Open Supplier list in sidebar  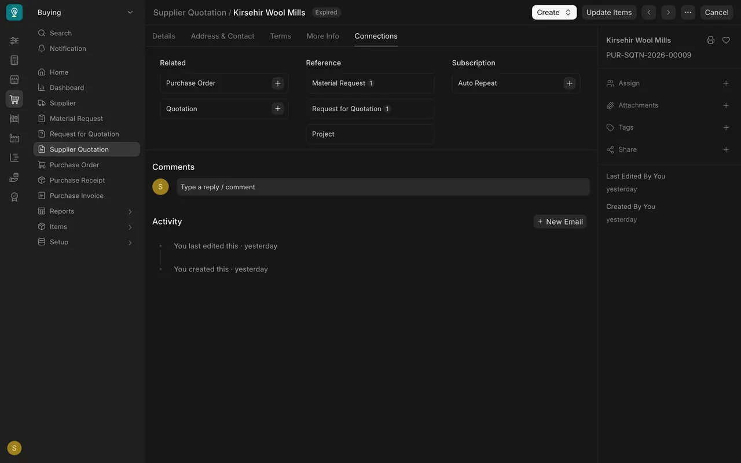[86, 103]
